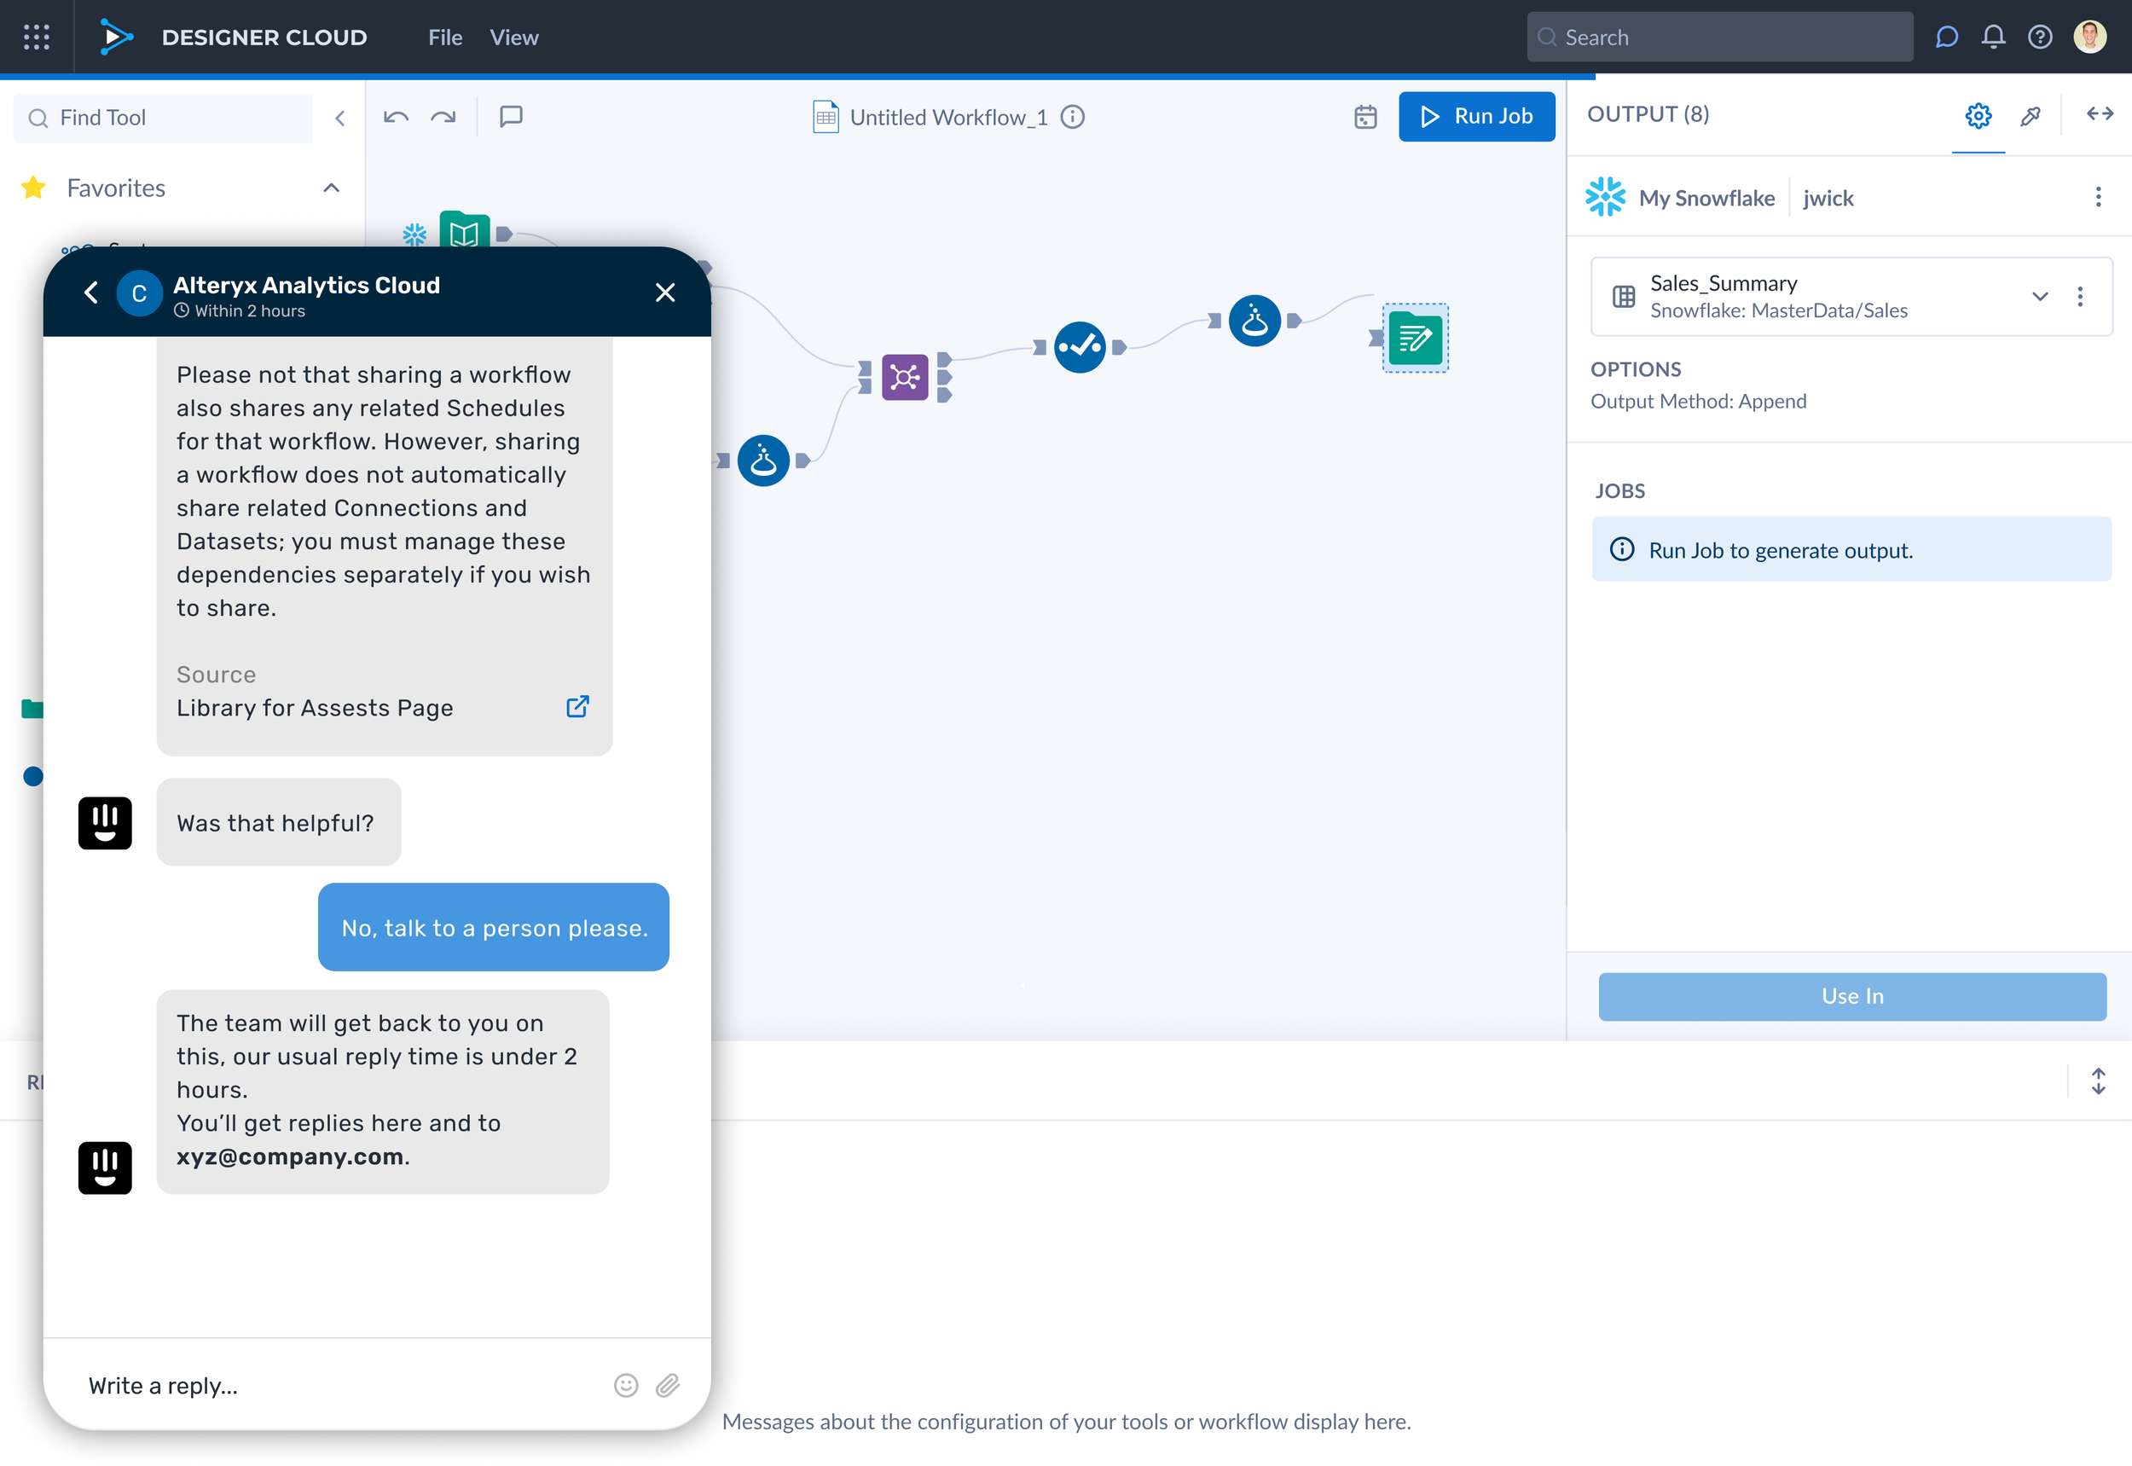This screenshot has height=1466, width=2132.
Task: Click the My Snowflake connection name
Action: (1706, 199)
